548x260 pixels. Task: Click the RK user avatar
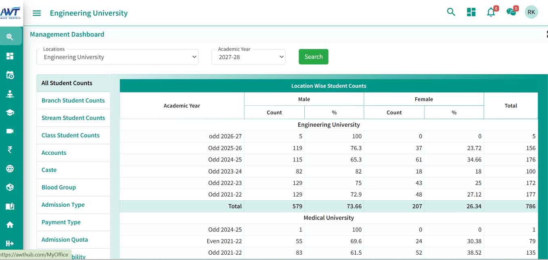point(531,12)
